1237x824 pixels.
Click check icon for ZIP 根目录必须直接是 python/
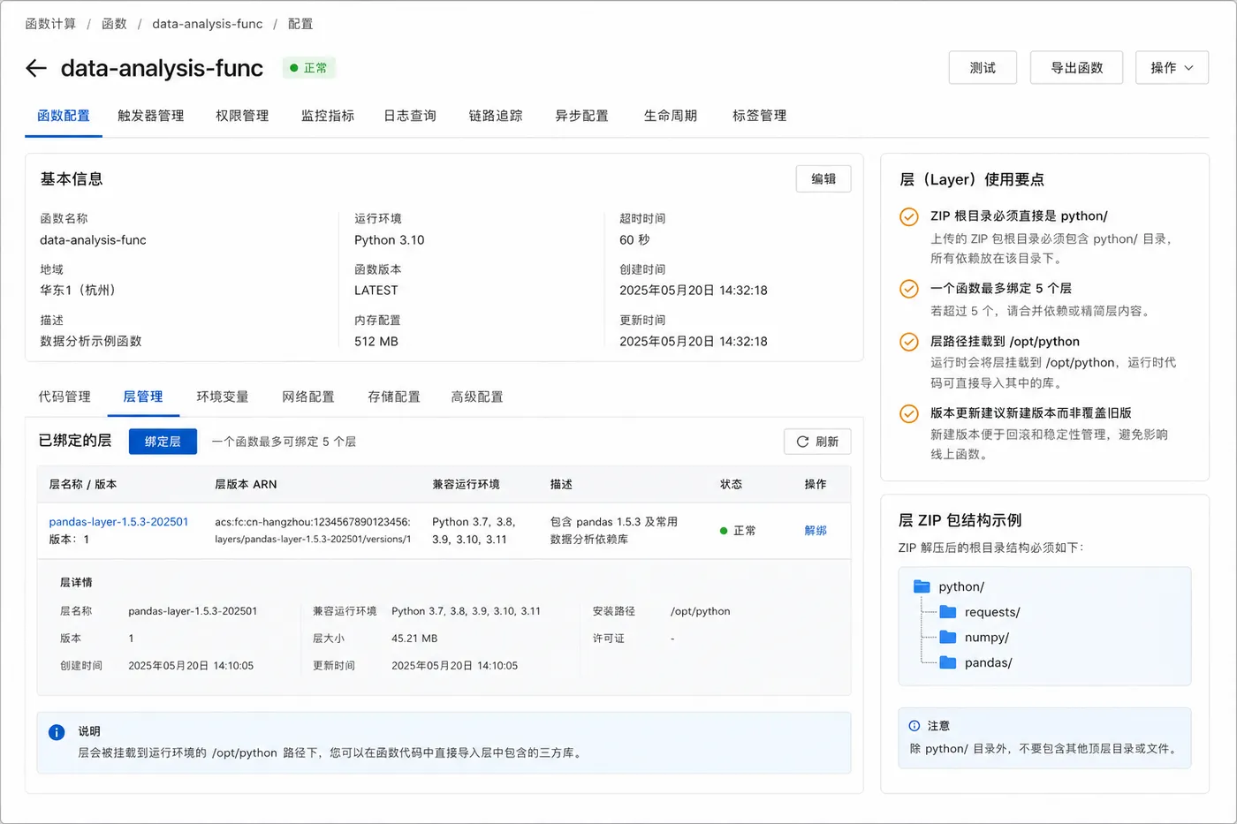tap(908, 216)
